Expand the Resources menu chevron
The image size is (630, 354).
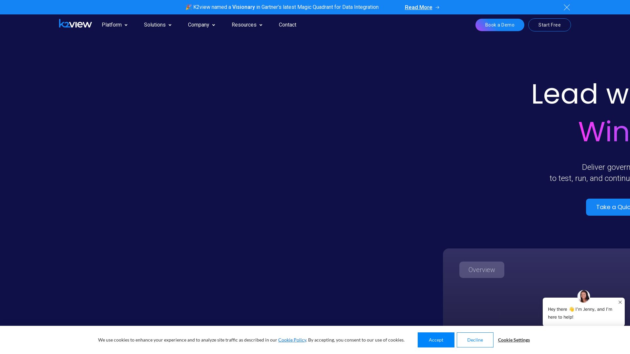[261, 25]
